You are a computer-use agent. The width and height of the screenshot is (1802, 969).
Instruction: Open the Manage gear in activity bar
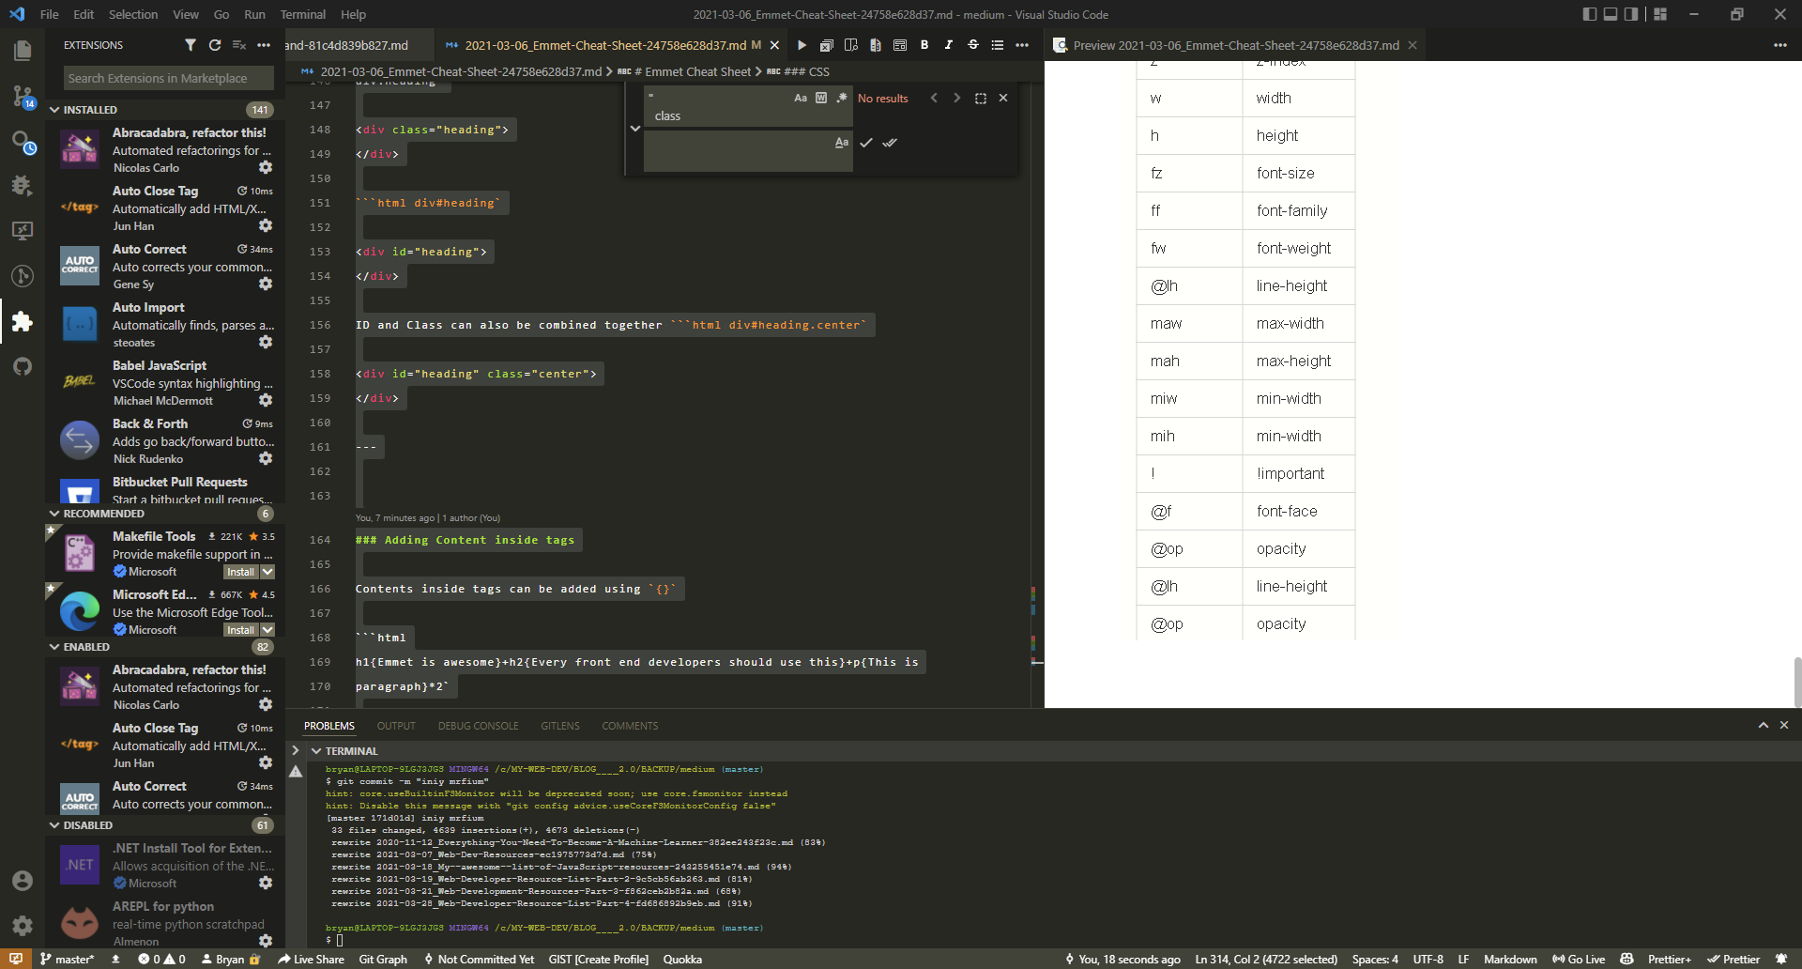pyautogui.click(x=23, y=926)
